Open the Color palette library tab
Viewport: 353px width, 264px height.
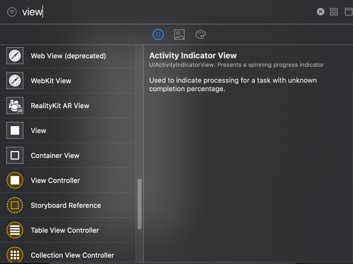[x=200, y=34]
